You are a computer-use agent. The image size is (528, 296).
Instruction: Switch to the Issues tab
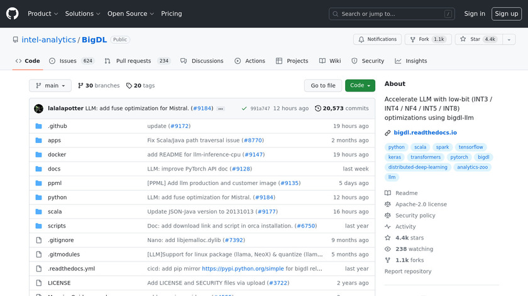(x=72, y=61)
